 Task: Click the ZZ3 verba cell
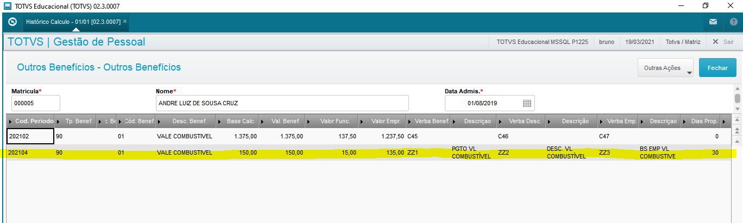618,153
